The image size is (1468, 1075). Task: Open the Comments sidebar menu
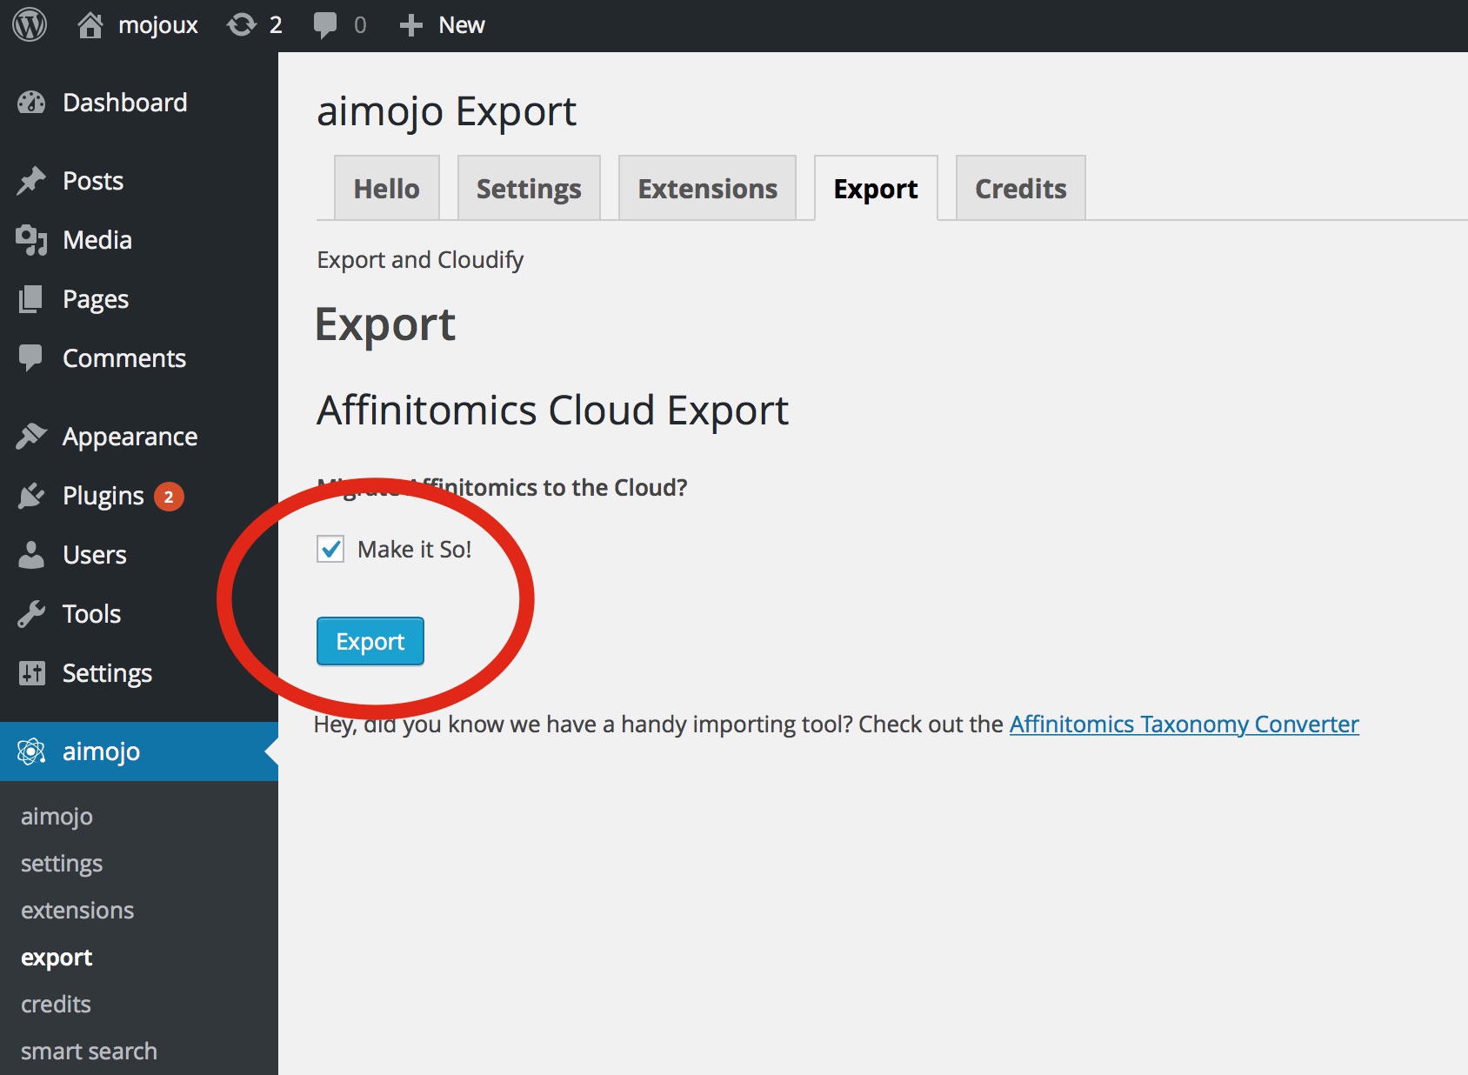tap(139, 358)
